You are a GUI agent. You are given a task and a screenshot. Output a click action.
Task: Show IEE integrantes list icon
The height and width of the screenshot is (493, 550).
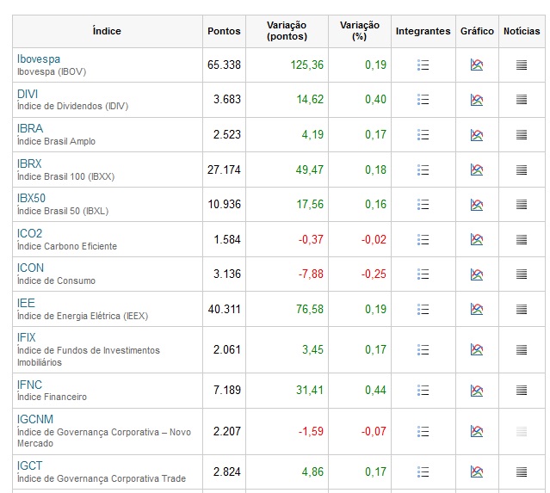tap(423, 309)
